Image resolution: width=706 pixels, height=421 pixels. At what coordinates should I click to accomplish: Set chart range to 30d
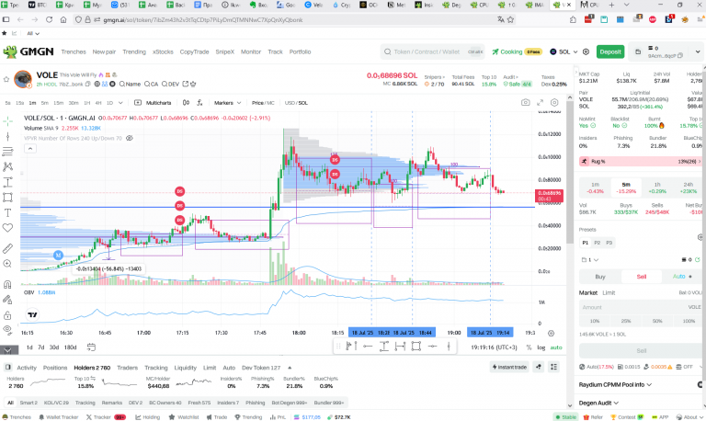54,347
